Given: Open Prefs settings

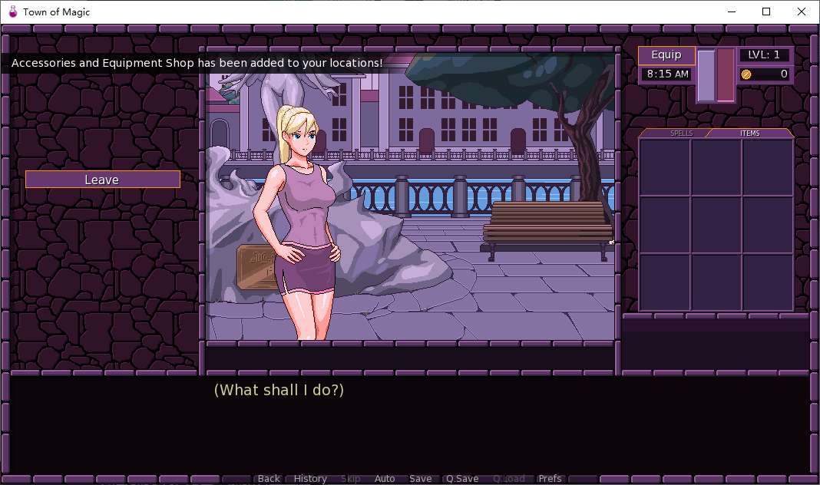Looking at the screenshot, I should coord(550,478).
